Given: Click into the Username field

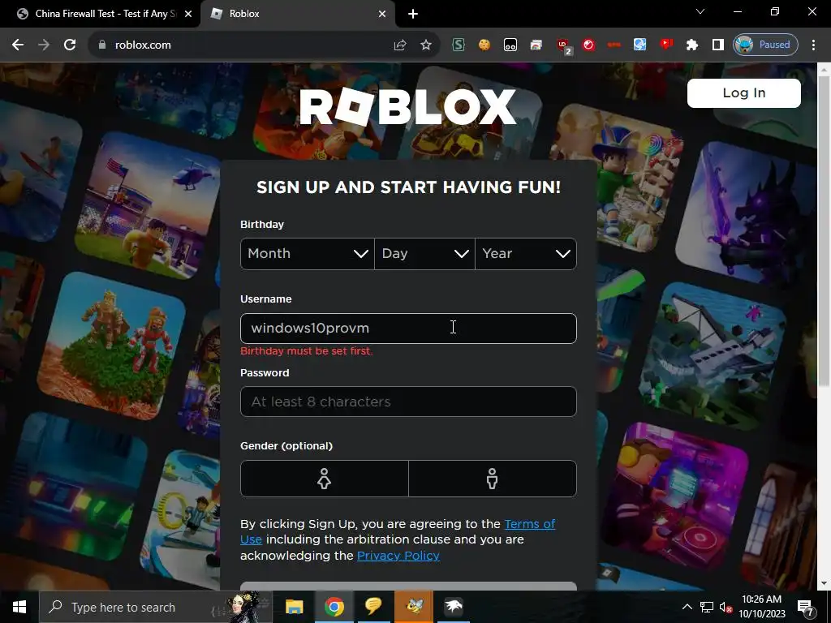Looking at the screenshot, I should [x=408, y=329].
